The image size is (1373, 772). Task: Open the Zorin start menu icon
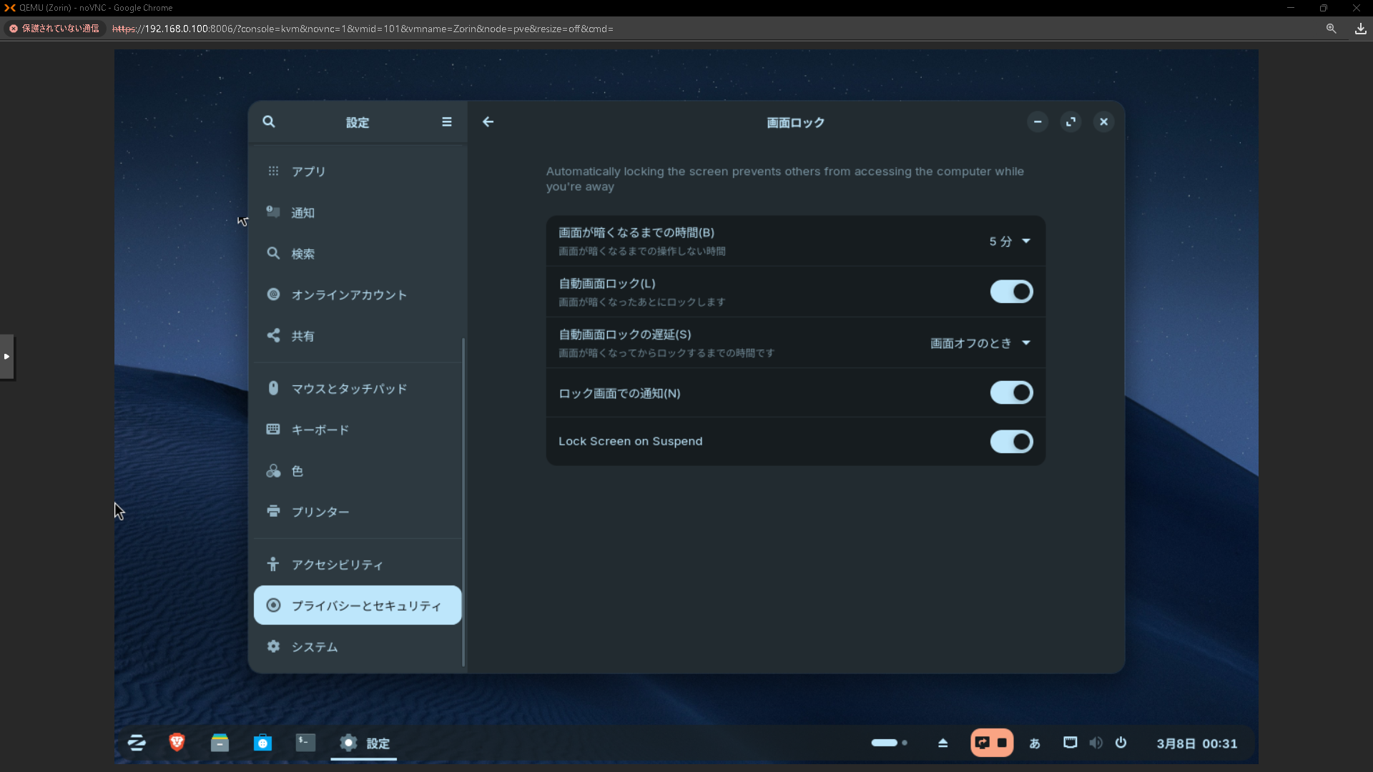pyautogui.click(x=136, y=743)
